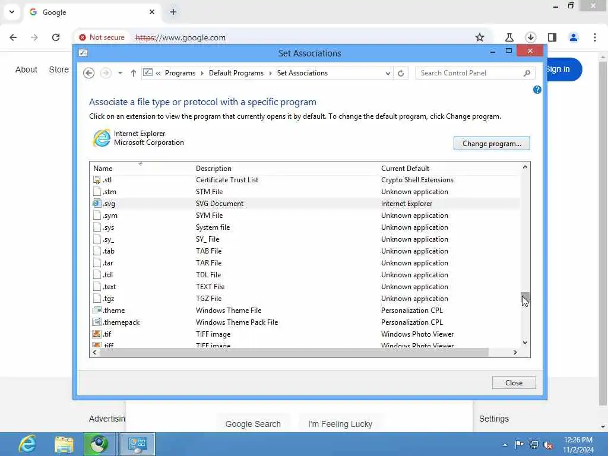Click Crypto Shell Extensions default cell

pos(417,180)
